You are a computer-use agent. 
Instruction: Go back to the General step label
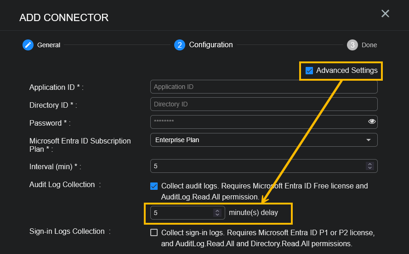pyautogui.click(x=49, y=45)
